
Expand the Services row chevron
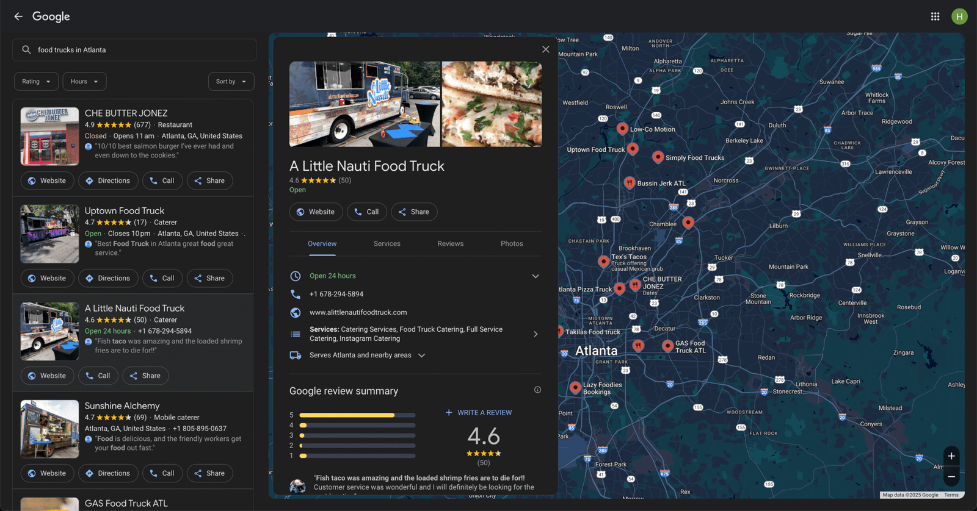click(536, 334)
